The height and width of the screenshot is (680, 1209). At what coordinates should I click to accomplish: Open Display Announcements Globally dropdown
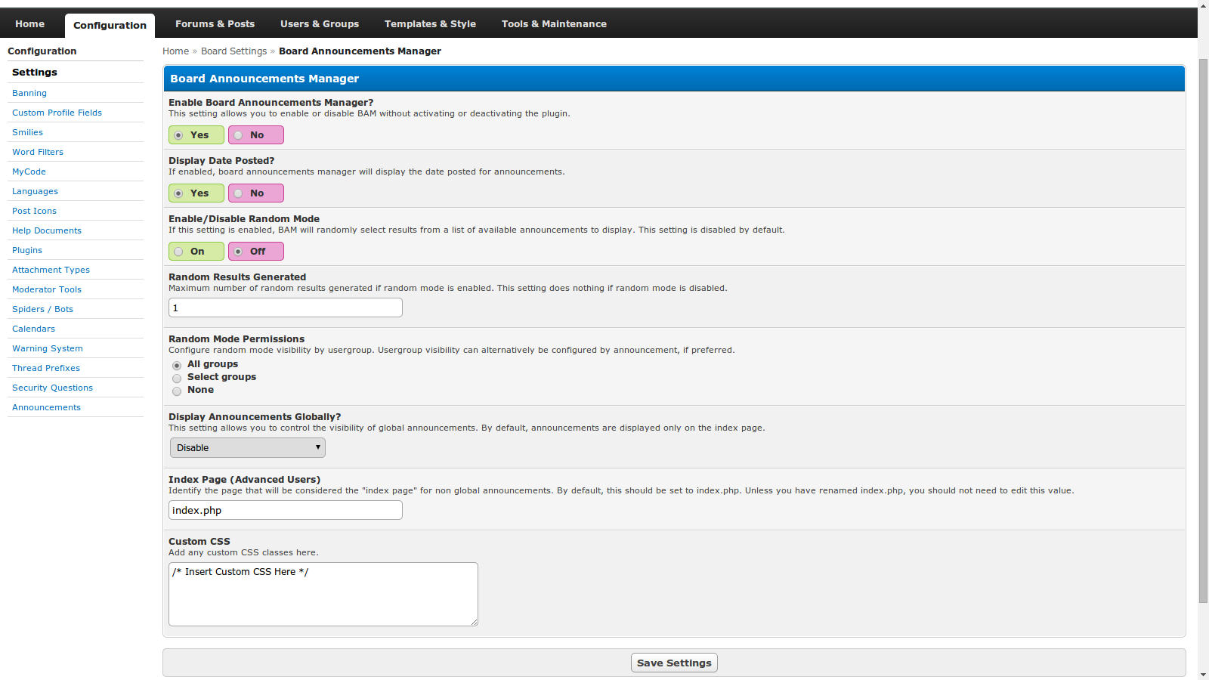click(248, 448)
